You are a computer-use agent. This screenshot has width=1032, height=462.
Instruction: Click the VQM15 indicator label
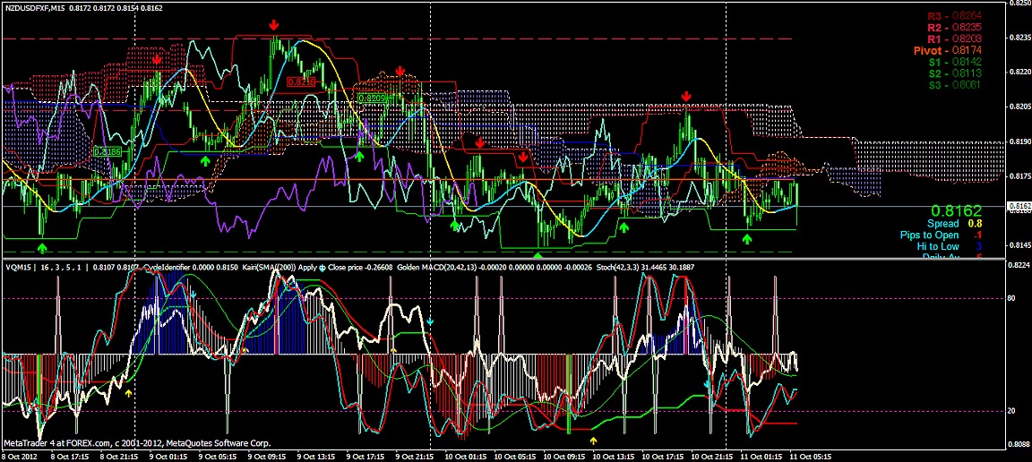[x=16, y=267]
